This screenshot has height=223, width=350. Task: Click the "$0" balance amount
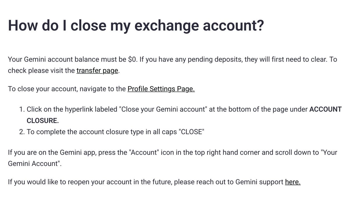click(132, 59)
